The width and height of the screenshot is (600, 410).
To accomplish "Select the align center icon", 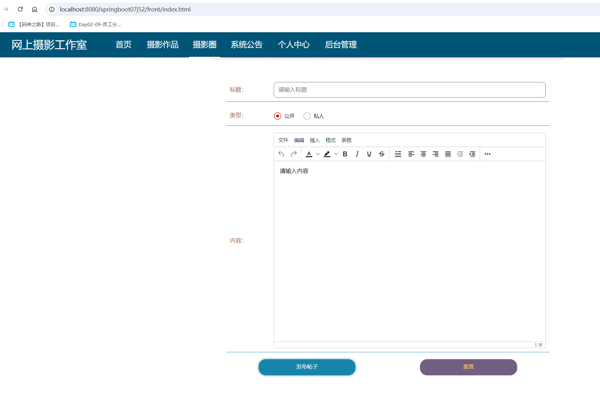I will pyautogui.click(x=423, y=154).
